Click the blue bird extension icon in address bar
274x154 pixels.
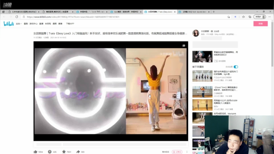[x=235, y=17]
